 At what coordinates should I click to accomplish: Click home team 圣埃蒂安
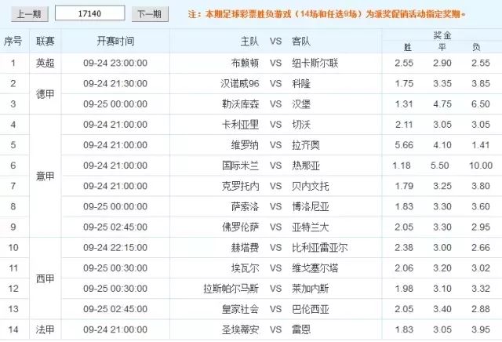241,329
